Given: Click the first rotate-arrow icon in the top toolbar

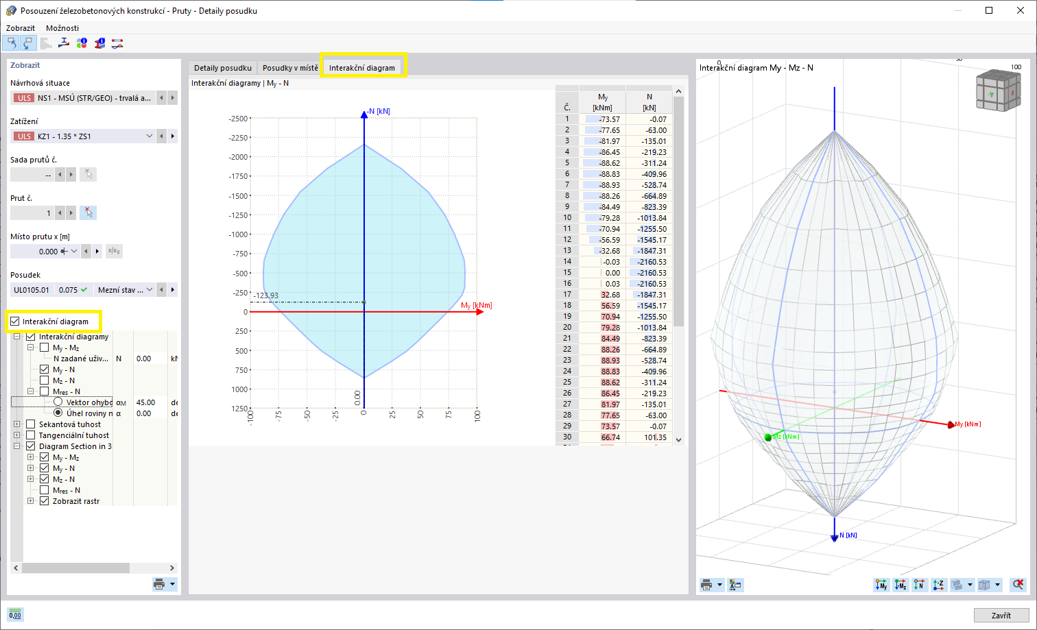Looking at the screenshot, I should [x=11, y=43].
